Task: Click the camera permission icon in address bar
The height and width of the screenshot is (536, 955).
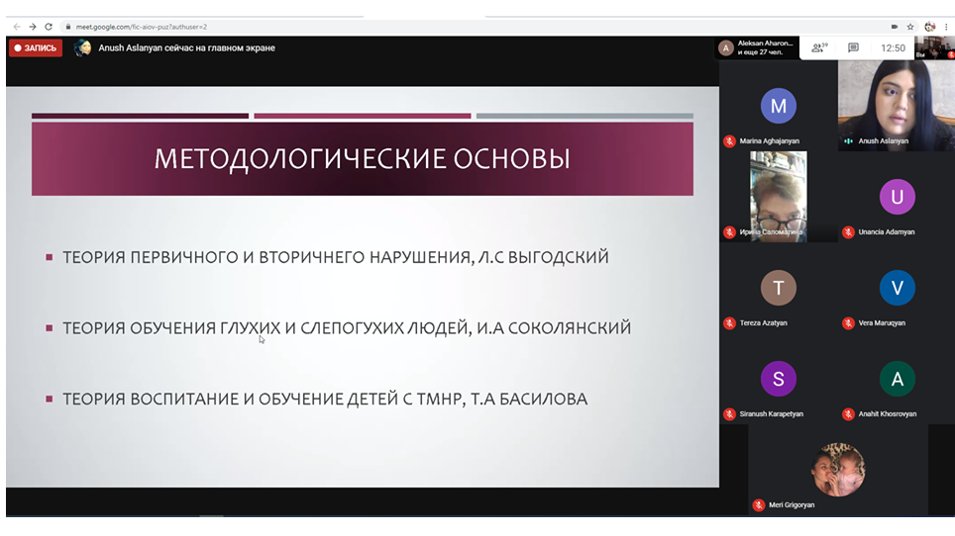Action: [x=894, y=27]
